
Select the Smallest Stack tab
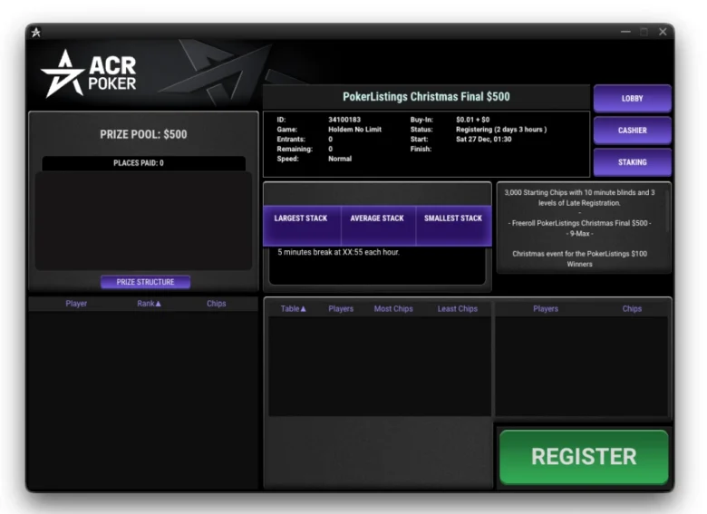point(453,225)
